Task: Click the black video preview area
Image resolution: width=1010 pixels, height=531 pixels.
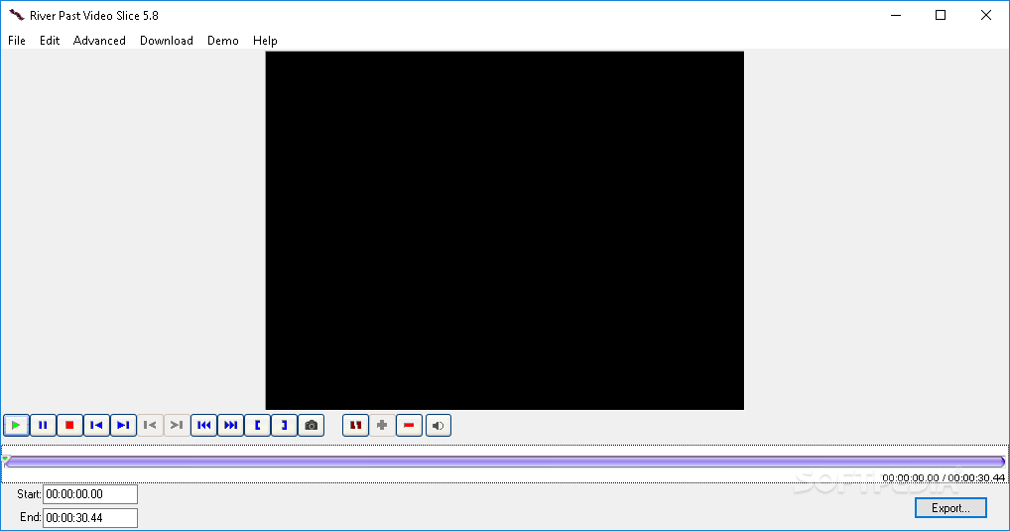Action: click(x=504, y=230)
